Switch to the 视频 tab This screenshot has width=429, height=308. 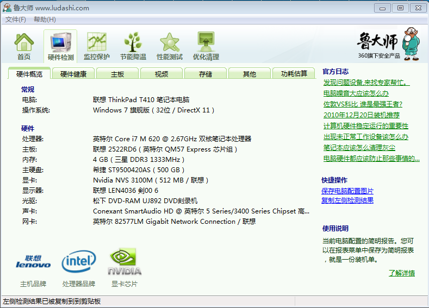point(161,74)
